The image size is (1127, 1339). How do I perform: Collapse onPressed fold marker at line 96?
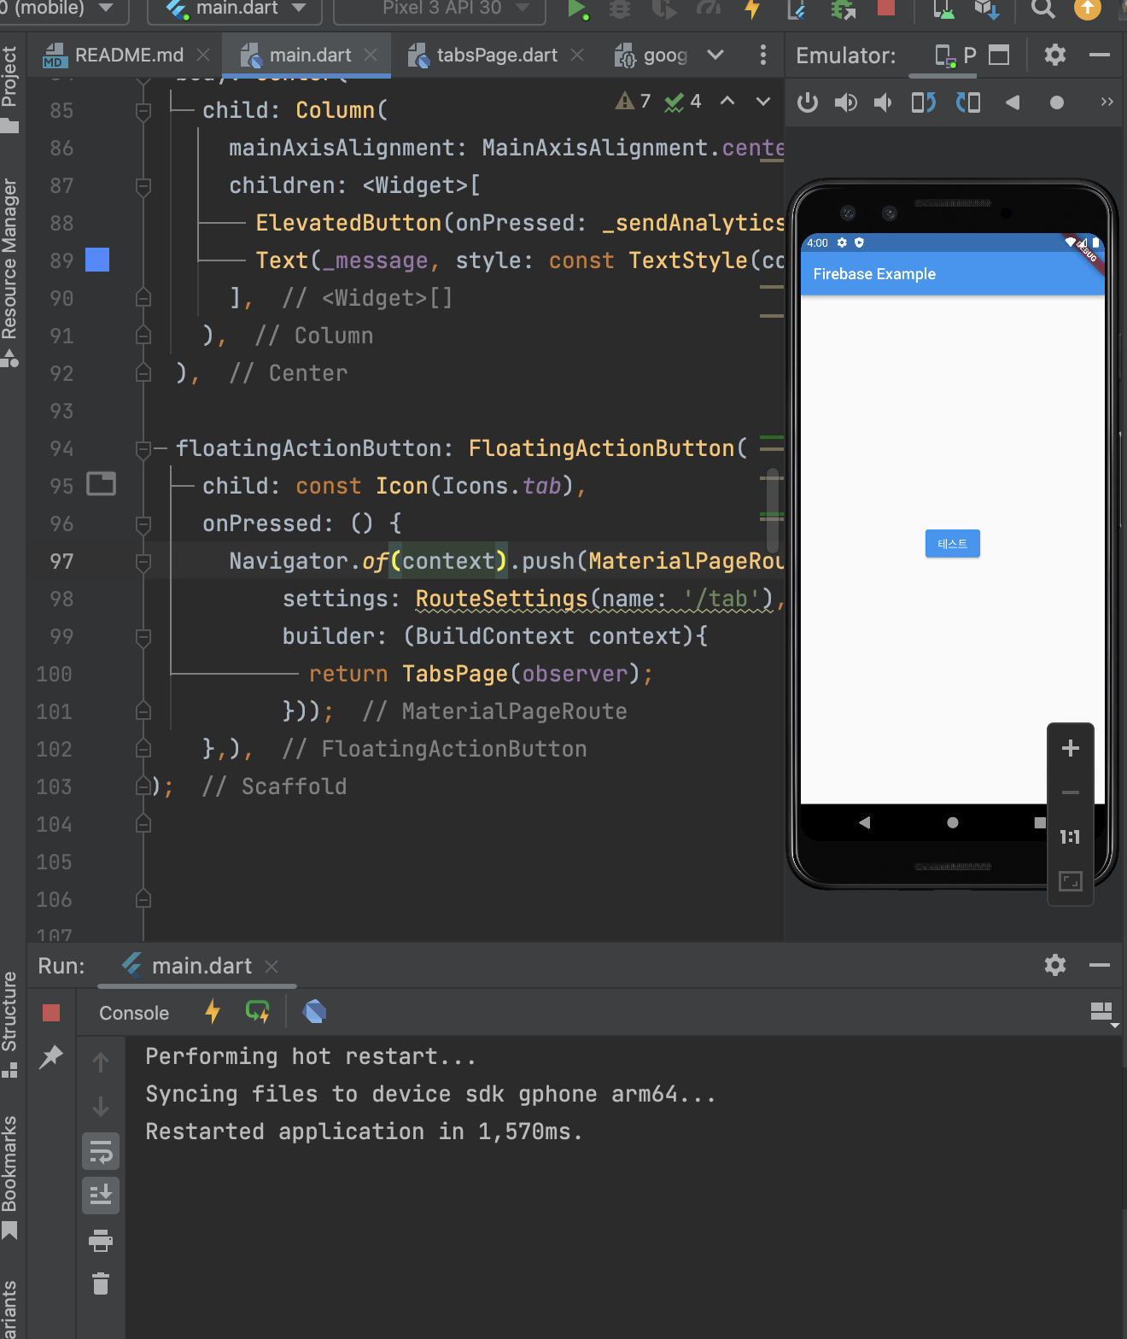click(x=143, y=524)
